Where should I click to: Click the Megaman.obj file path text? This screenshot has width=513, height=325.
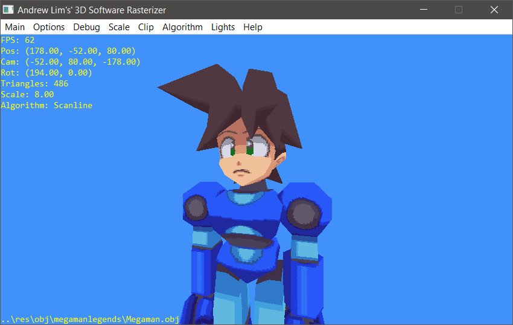(90, 319)
